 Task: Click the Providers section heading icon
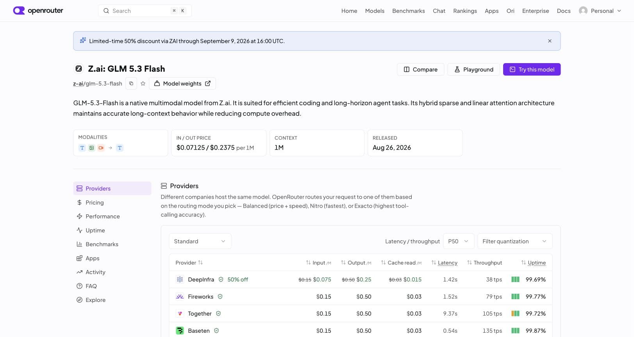point(164,186)
